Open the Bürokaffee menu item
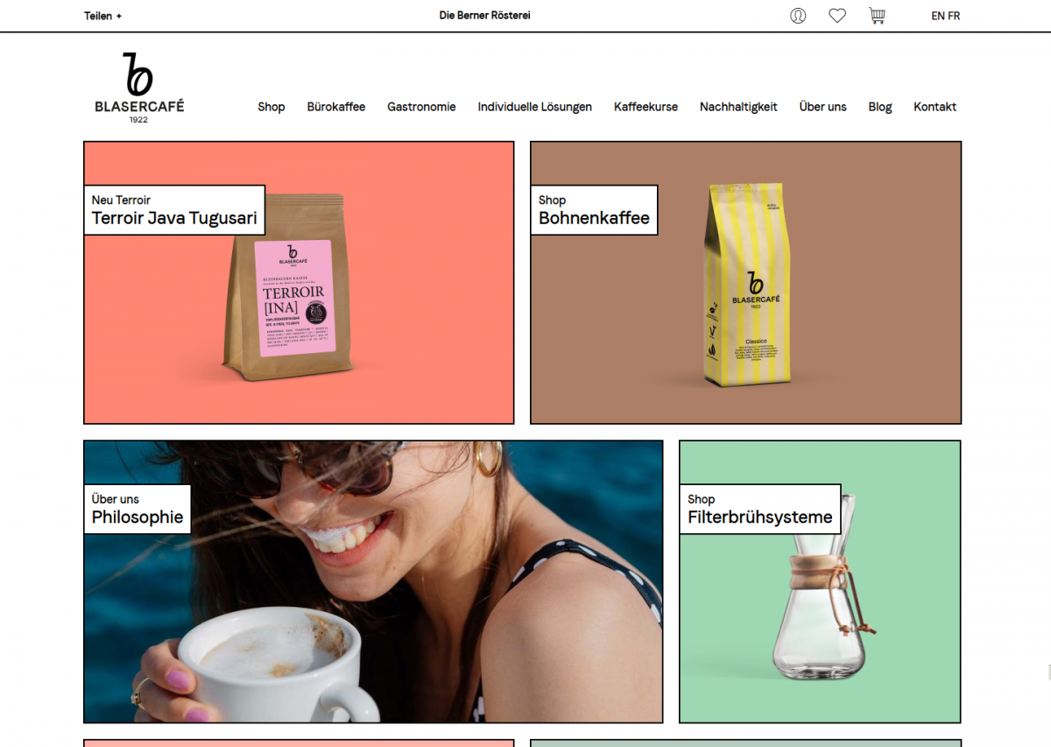 pos(336,107)
